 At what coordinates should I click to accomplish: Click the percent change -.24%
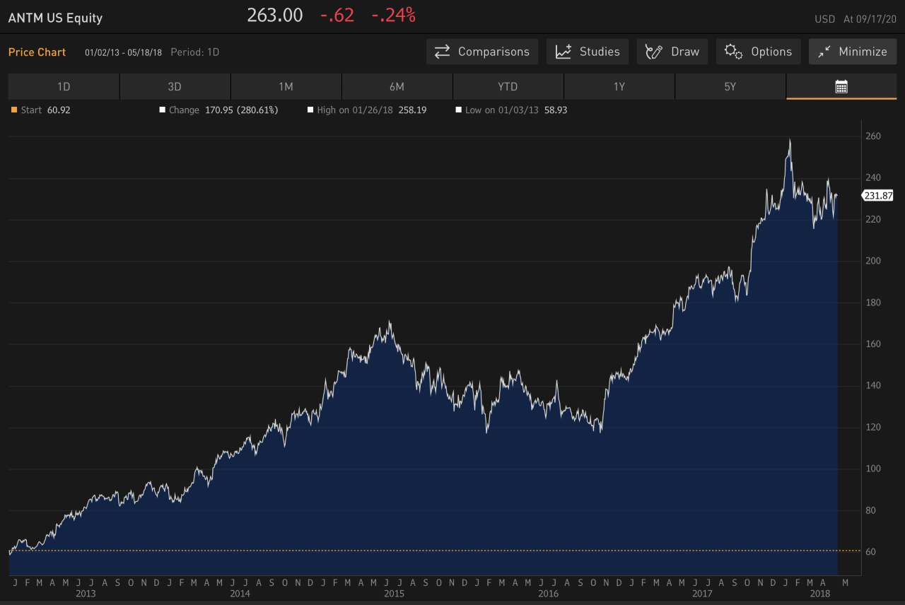(394, 15)
